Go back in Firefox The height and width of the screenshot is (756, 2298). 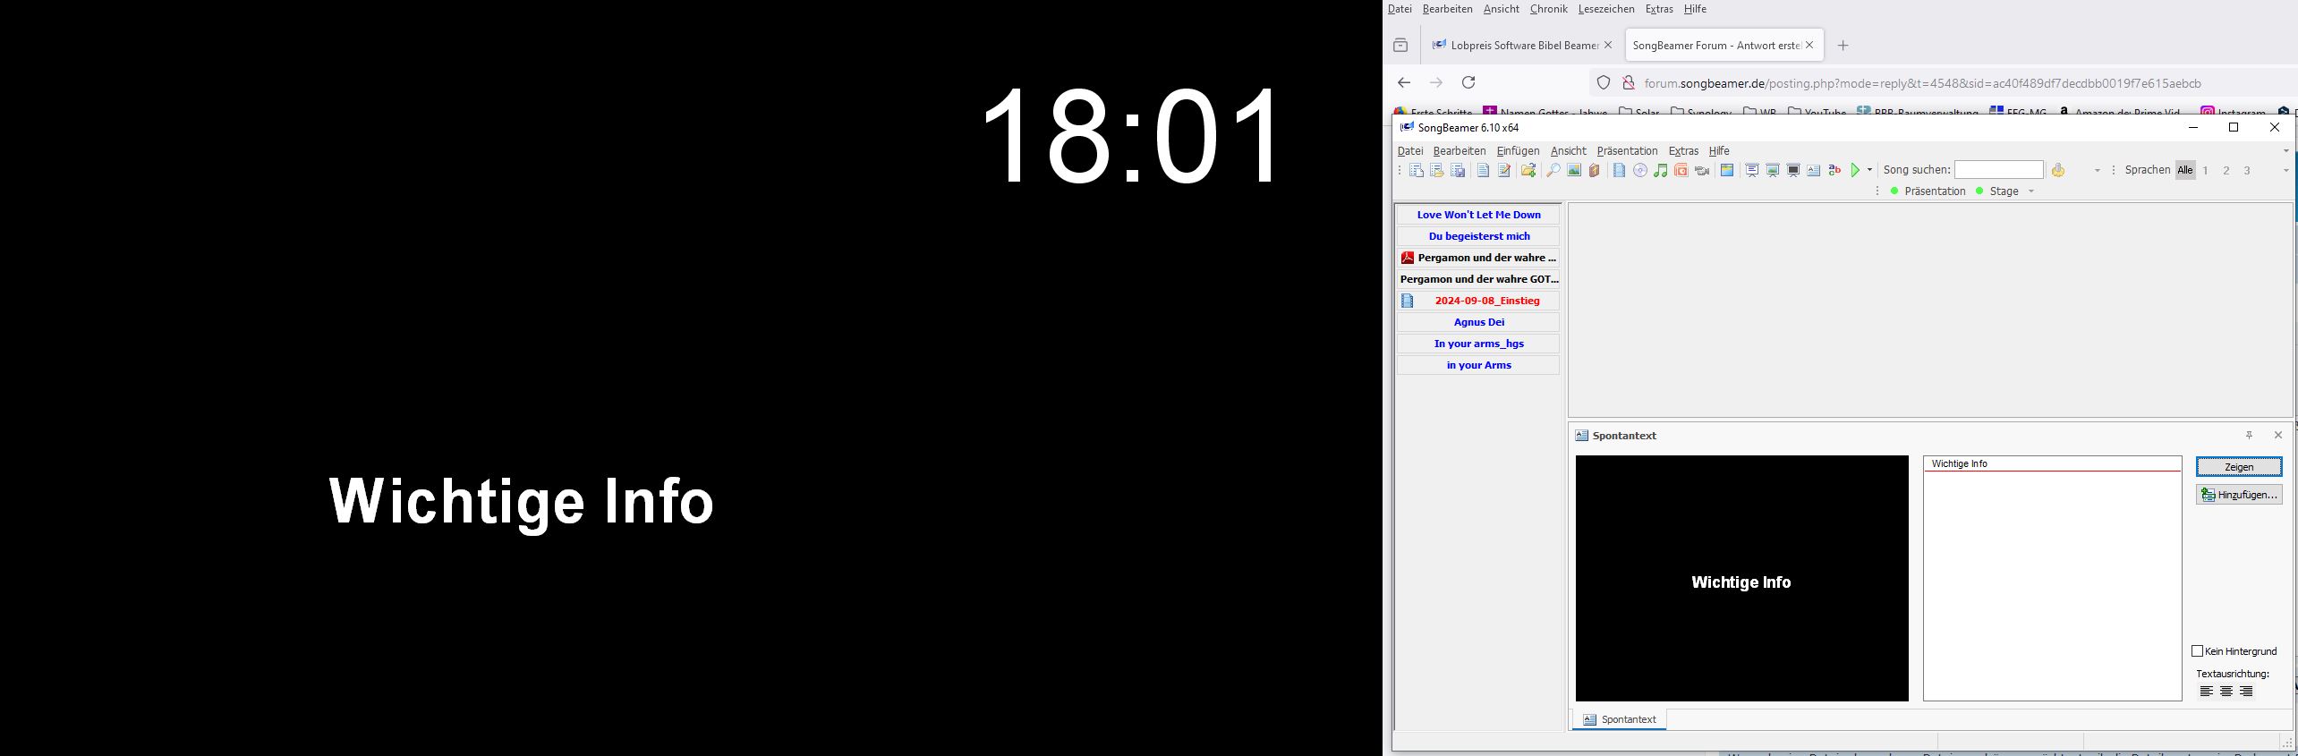pos(1404,82)
